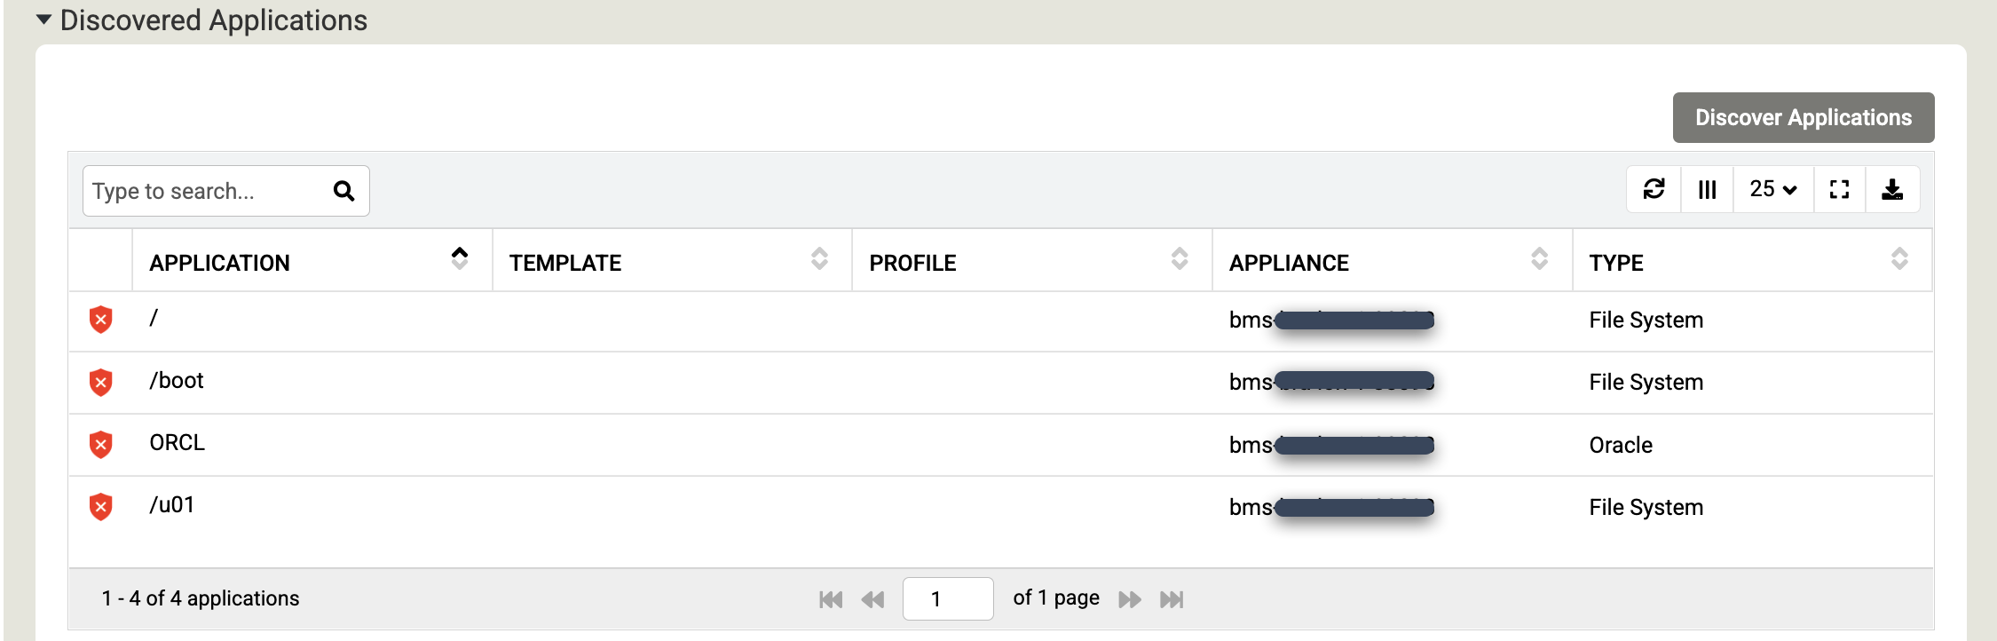Click the table refresh icon
Image resolution: width=1997 pixels, height=641 pixels.
click(x=1654, y=189)
